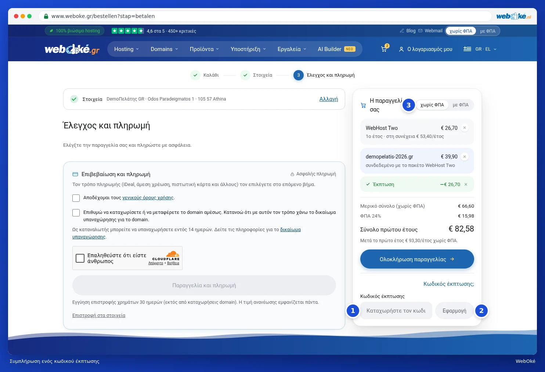Remove demopelatis-2026.gr from the order

click(465, 157)
